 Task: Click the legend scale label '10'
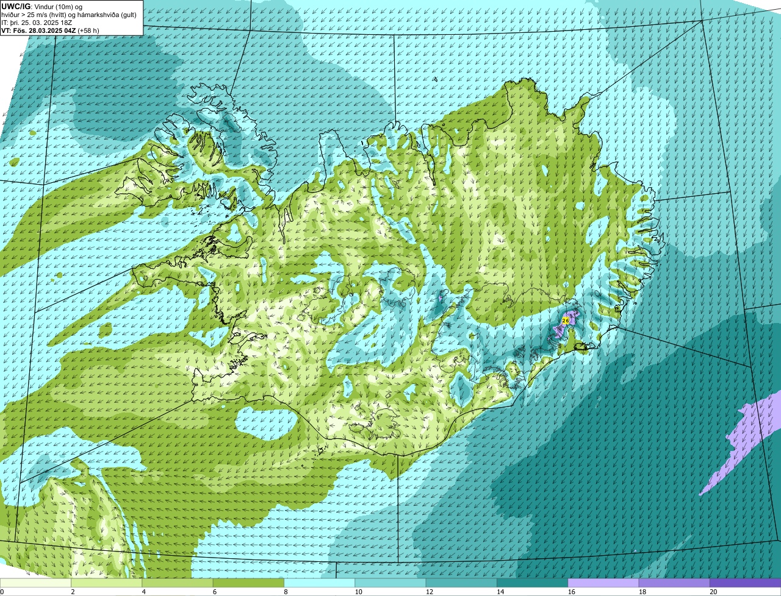pos(358,592)
